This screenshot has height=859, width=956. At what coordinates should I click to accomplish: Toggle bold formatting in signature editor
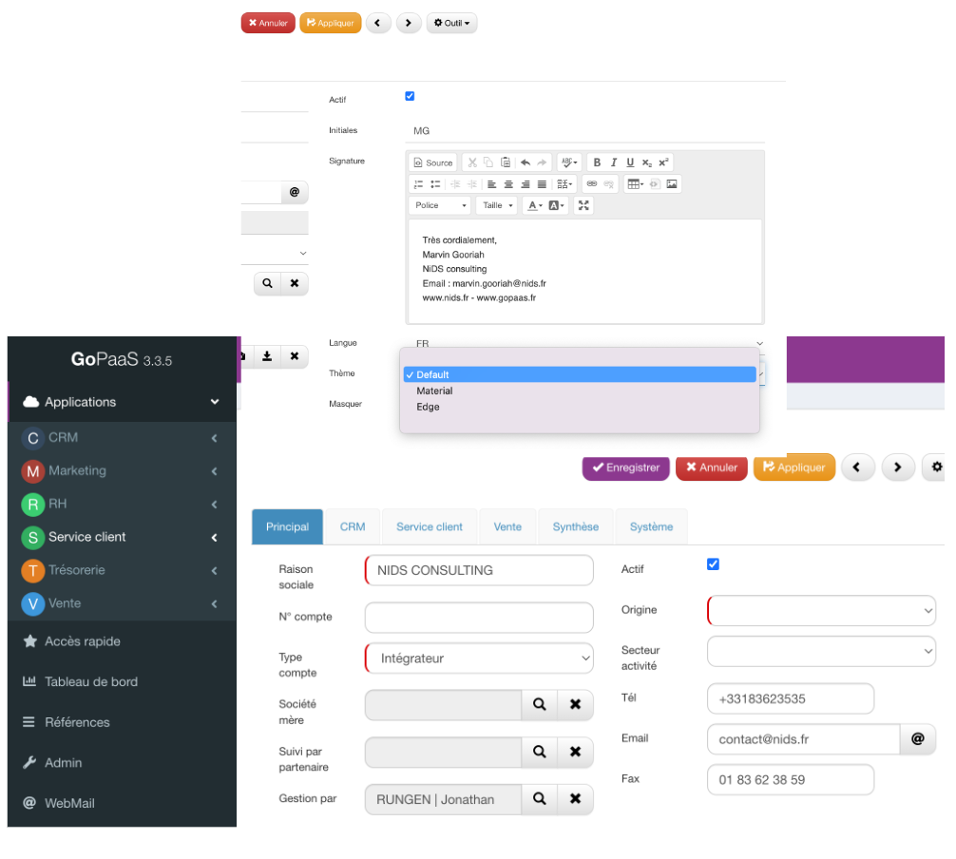[598, 162]
